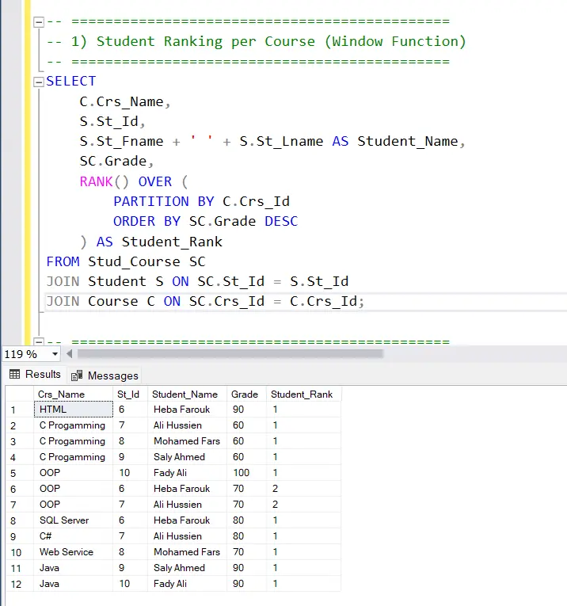Image resolution: width=567 pixels, height=606 pixels.
Task: Click 'ORDER BY' in the query
Action: [147, 222]
